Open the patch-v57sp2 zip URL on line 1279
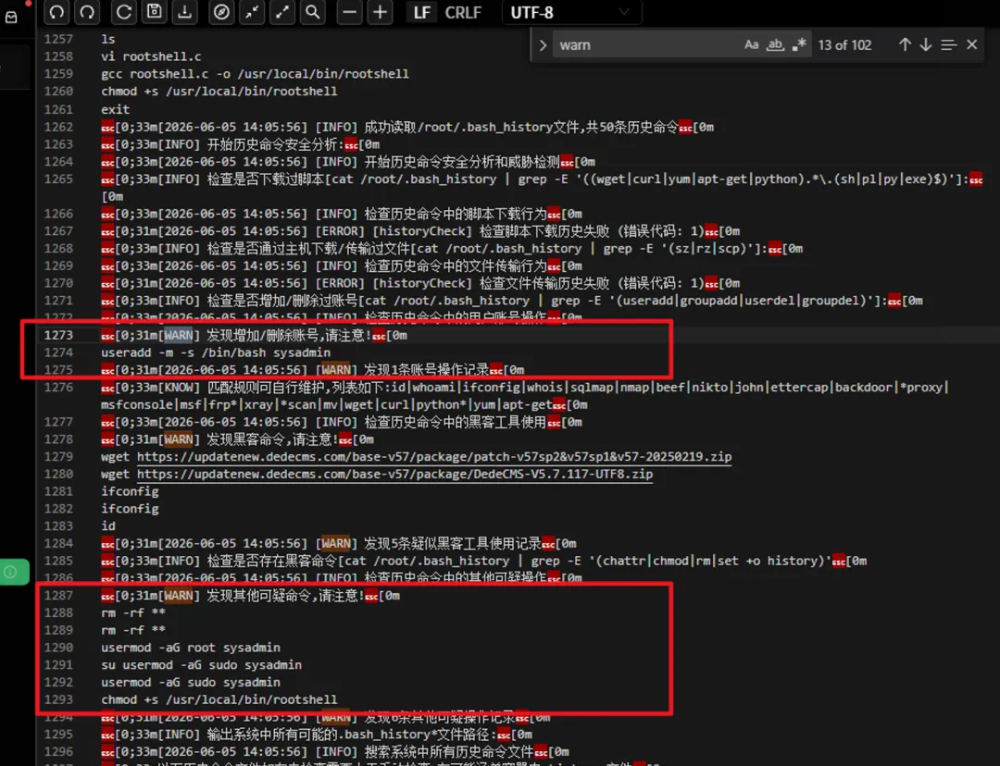Screen dimensions: 1000x766 click(434, 456)
